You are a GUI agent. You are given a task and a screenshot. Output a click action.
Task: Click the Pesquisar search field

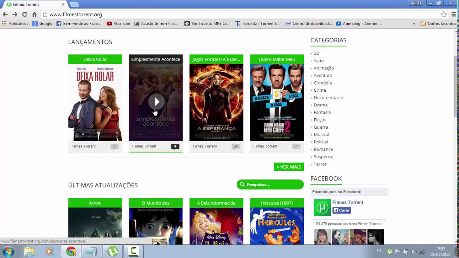[x=270, y=185]
